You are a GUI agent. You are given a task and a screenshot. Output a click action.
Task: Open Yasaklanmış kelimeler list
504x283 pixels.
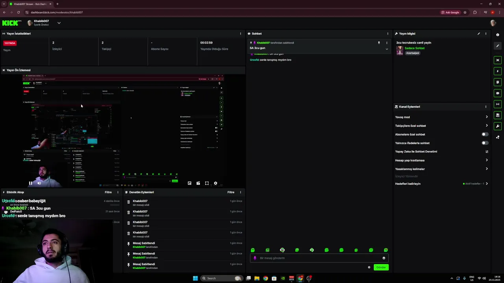coord(441,169)
